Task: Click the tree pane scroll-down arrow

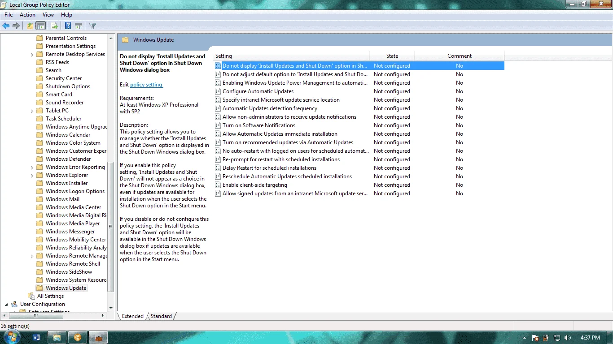Action: (111, 308)
